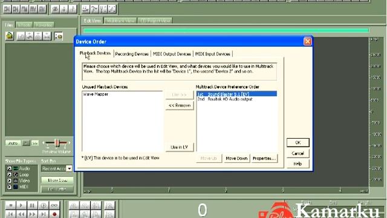387x218 pixels.
Task: Click the Edit File icon in Files panel
Action: click(47, 36)
